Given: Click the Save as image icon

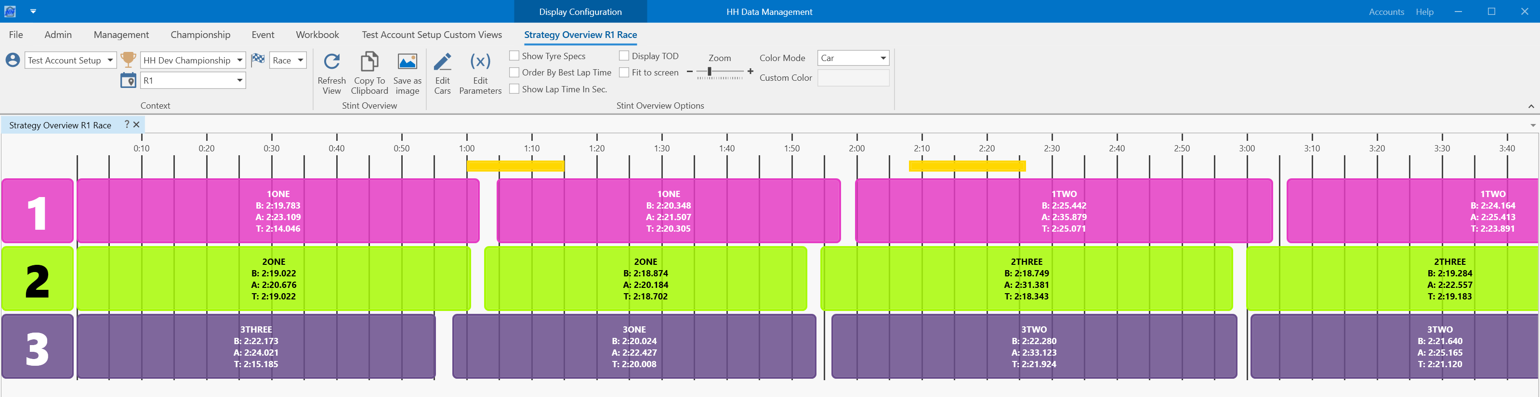Looking at the screenshot, I should point(407,62).
